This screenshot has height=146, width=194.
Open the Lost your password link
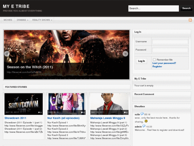(164, 63)
